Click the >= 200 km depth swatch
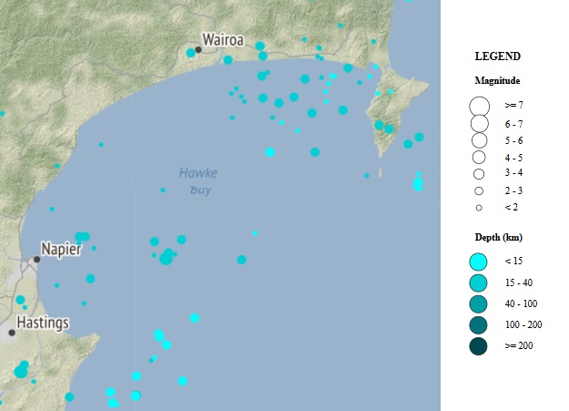The width and height of the screenshot is (569, 411). pyautogui.click(x=478, y=346)
